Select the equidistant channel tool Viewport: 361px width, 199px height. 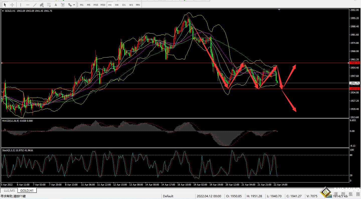tap(42, 5)
